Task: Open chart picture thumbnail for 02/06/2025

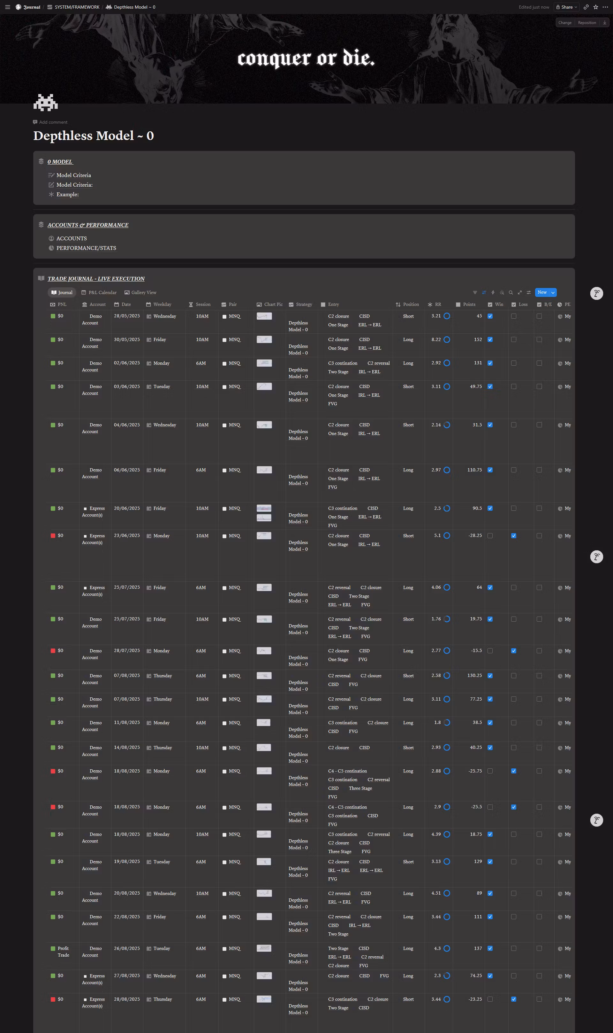Action: coord(264,363)
